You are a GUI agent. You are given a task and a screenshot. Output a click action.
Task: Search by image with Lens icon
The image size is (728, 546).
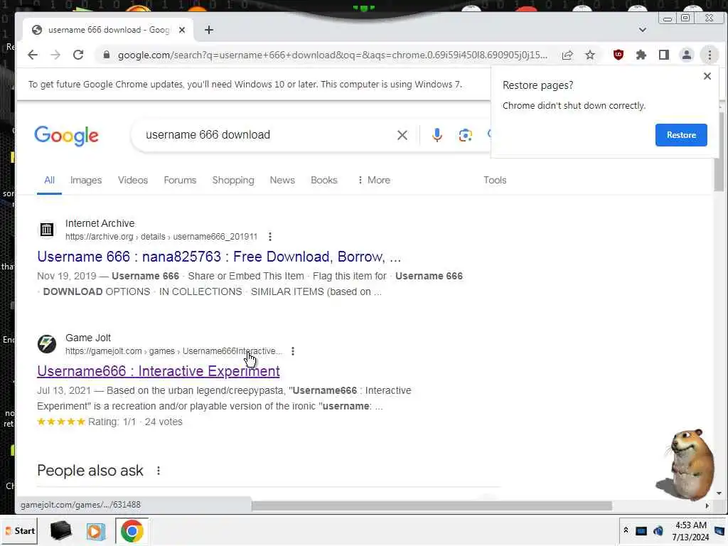(465, 135)
